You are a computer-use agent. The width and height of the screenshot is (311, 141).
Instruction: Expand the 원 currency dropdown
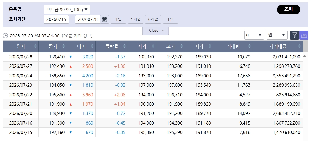click(x=277, y=35)
